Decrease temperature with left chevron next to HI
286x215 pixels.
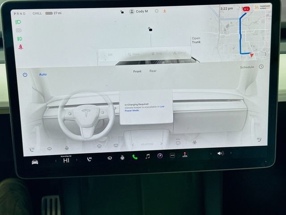(56, 161)
